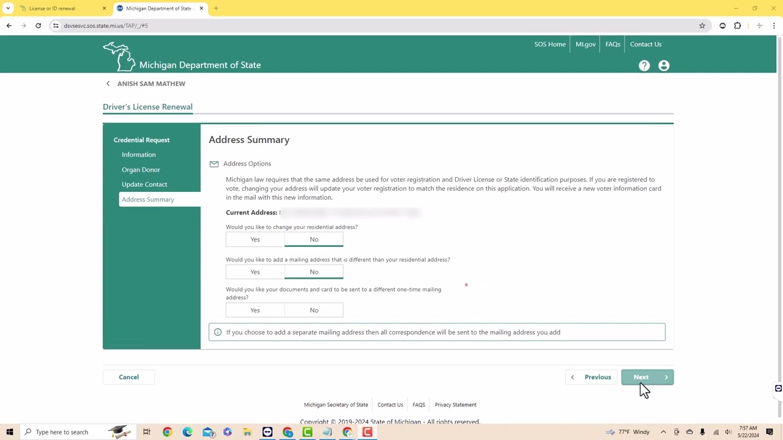Click the ANISH SAM MATHEW name link
783x440 pixels.
point(151,84)
